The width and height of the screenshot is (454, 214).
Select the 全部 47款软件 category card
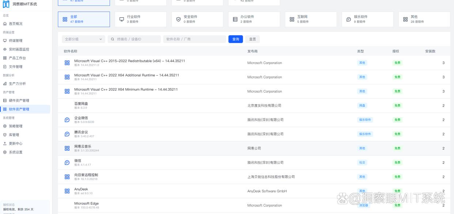coord(84,19)
